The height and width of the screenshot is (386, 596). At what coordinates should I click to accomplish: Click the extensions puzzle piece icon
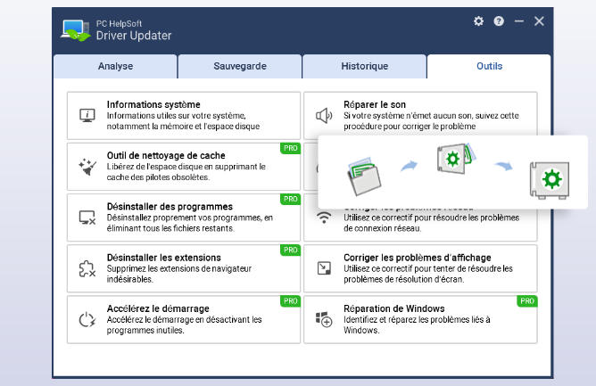point(87,268)
